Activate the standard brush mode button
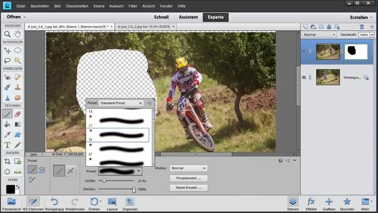This screenshot has width=378, height=213. [59, 171]
